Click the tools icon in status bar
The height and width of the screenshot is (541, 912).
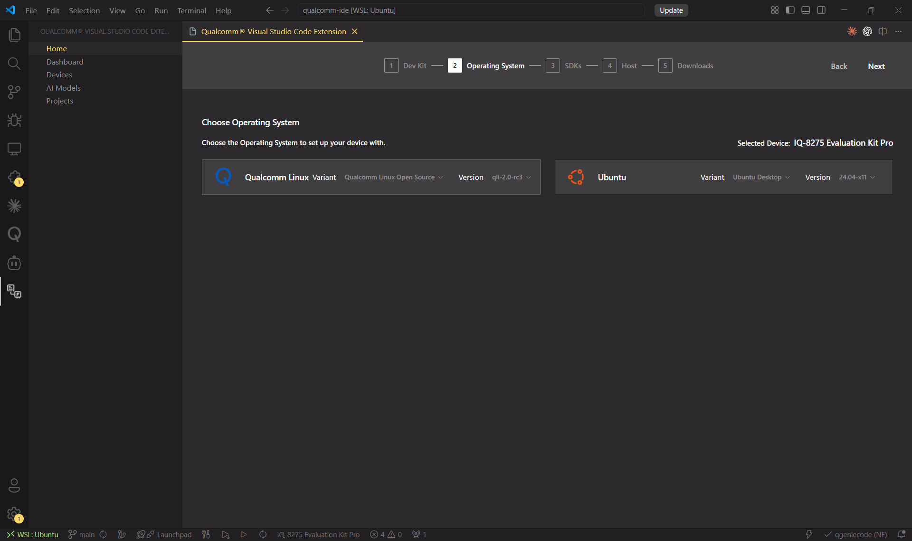(x=206, y=534)
